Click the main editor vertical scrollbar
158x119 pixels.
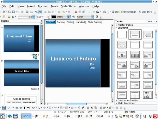click(x=112, y=63)
